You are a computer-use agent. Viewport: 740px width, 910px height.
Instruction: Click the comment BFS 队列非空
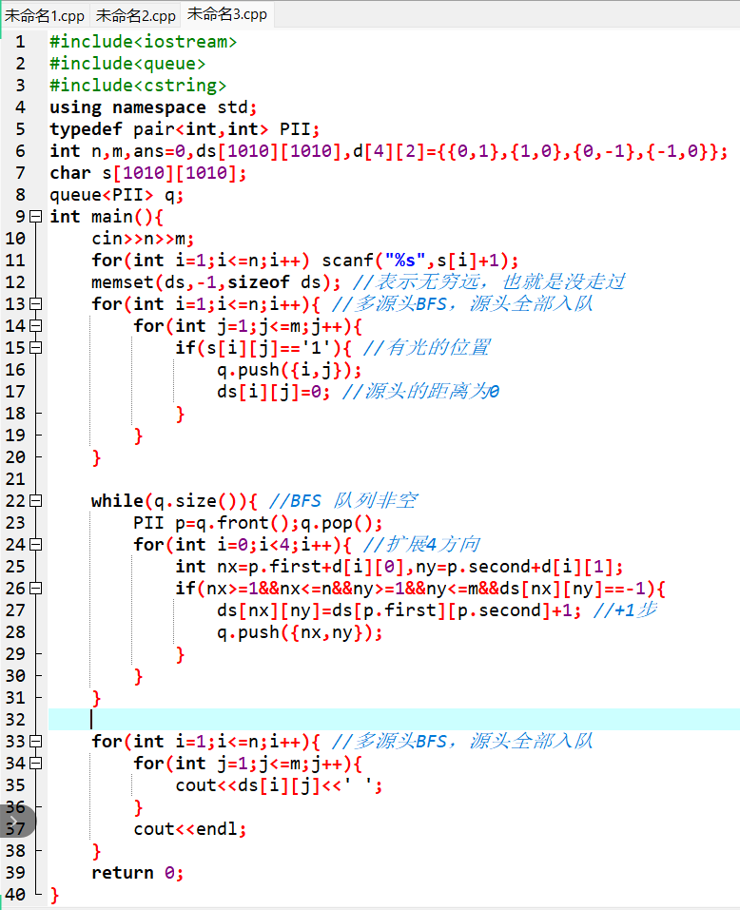[343, 501]
